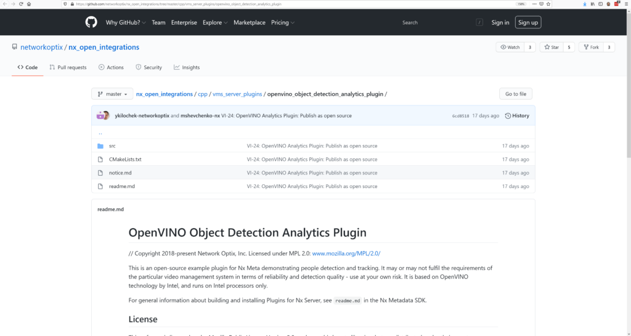Open Firefox hamburger menu
The width and height of the screenshot is (631, 336).
tap(626, 4)
